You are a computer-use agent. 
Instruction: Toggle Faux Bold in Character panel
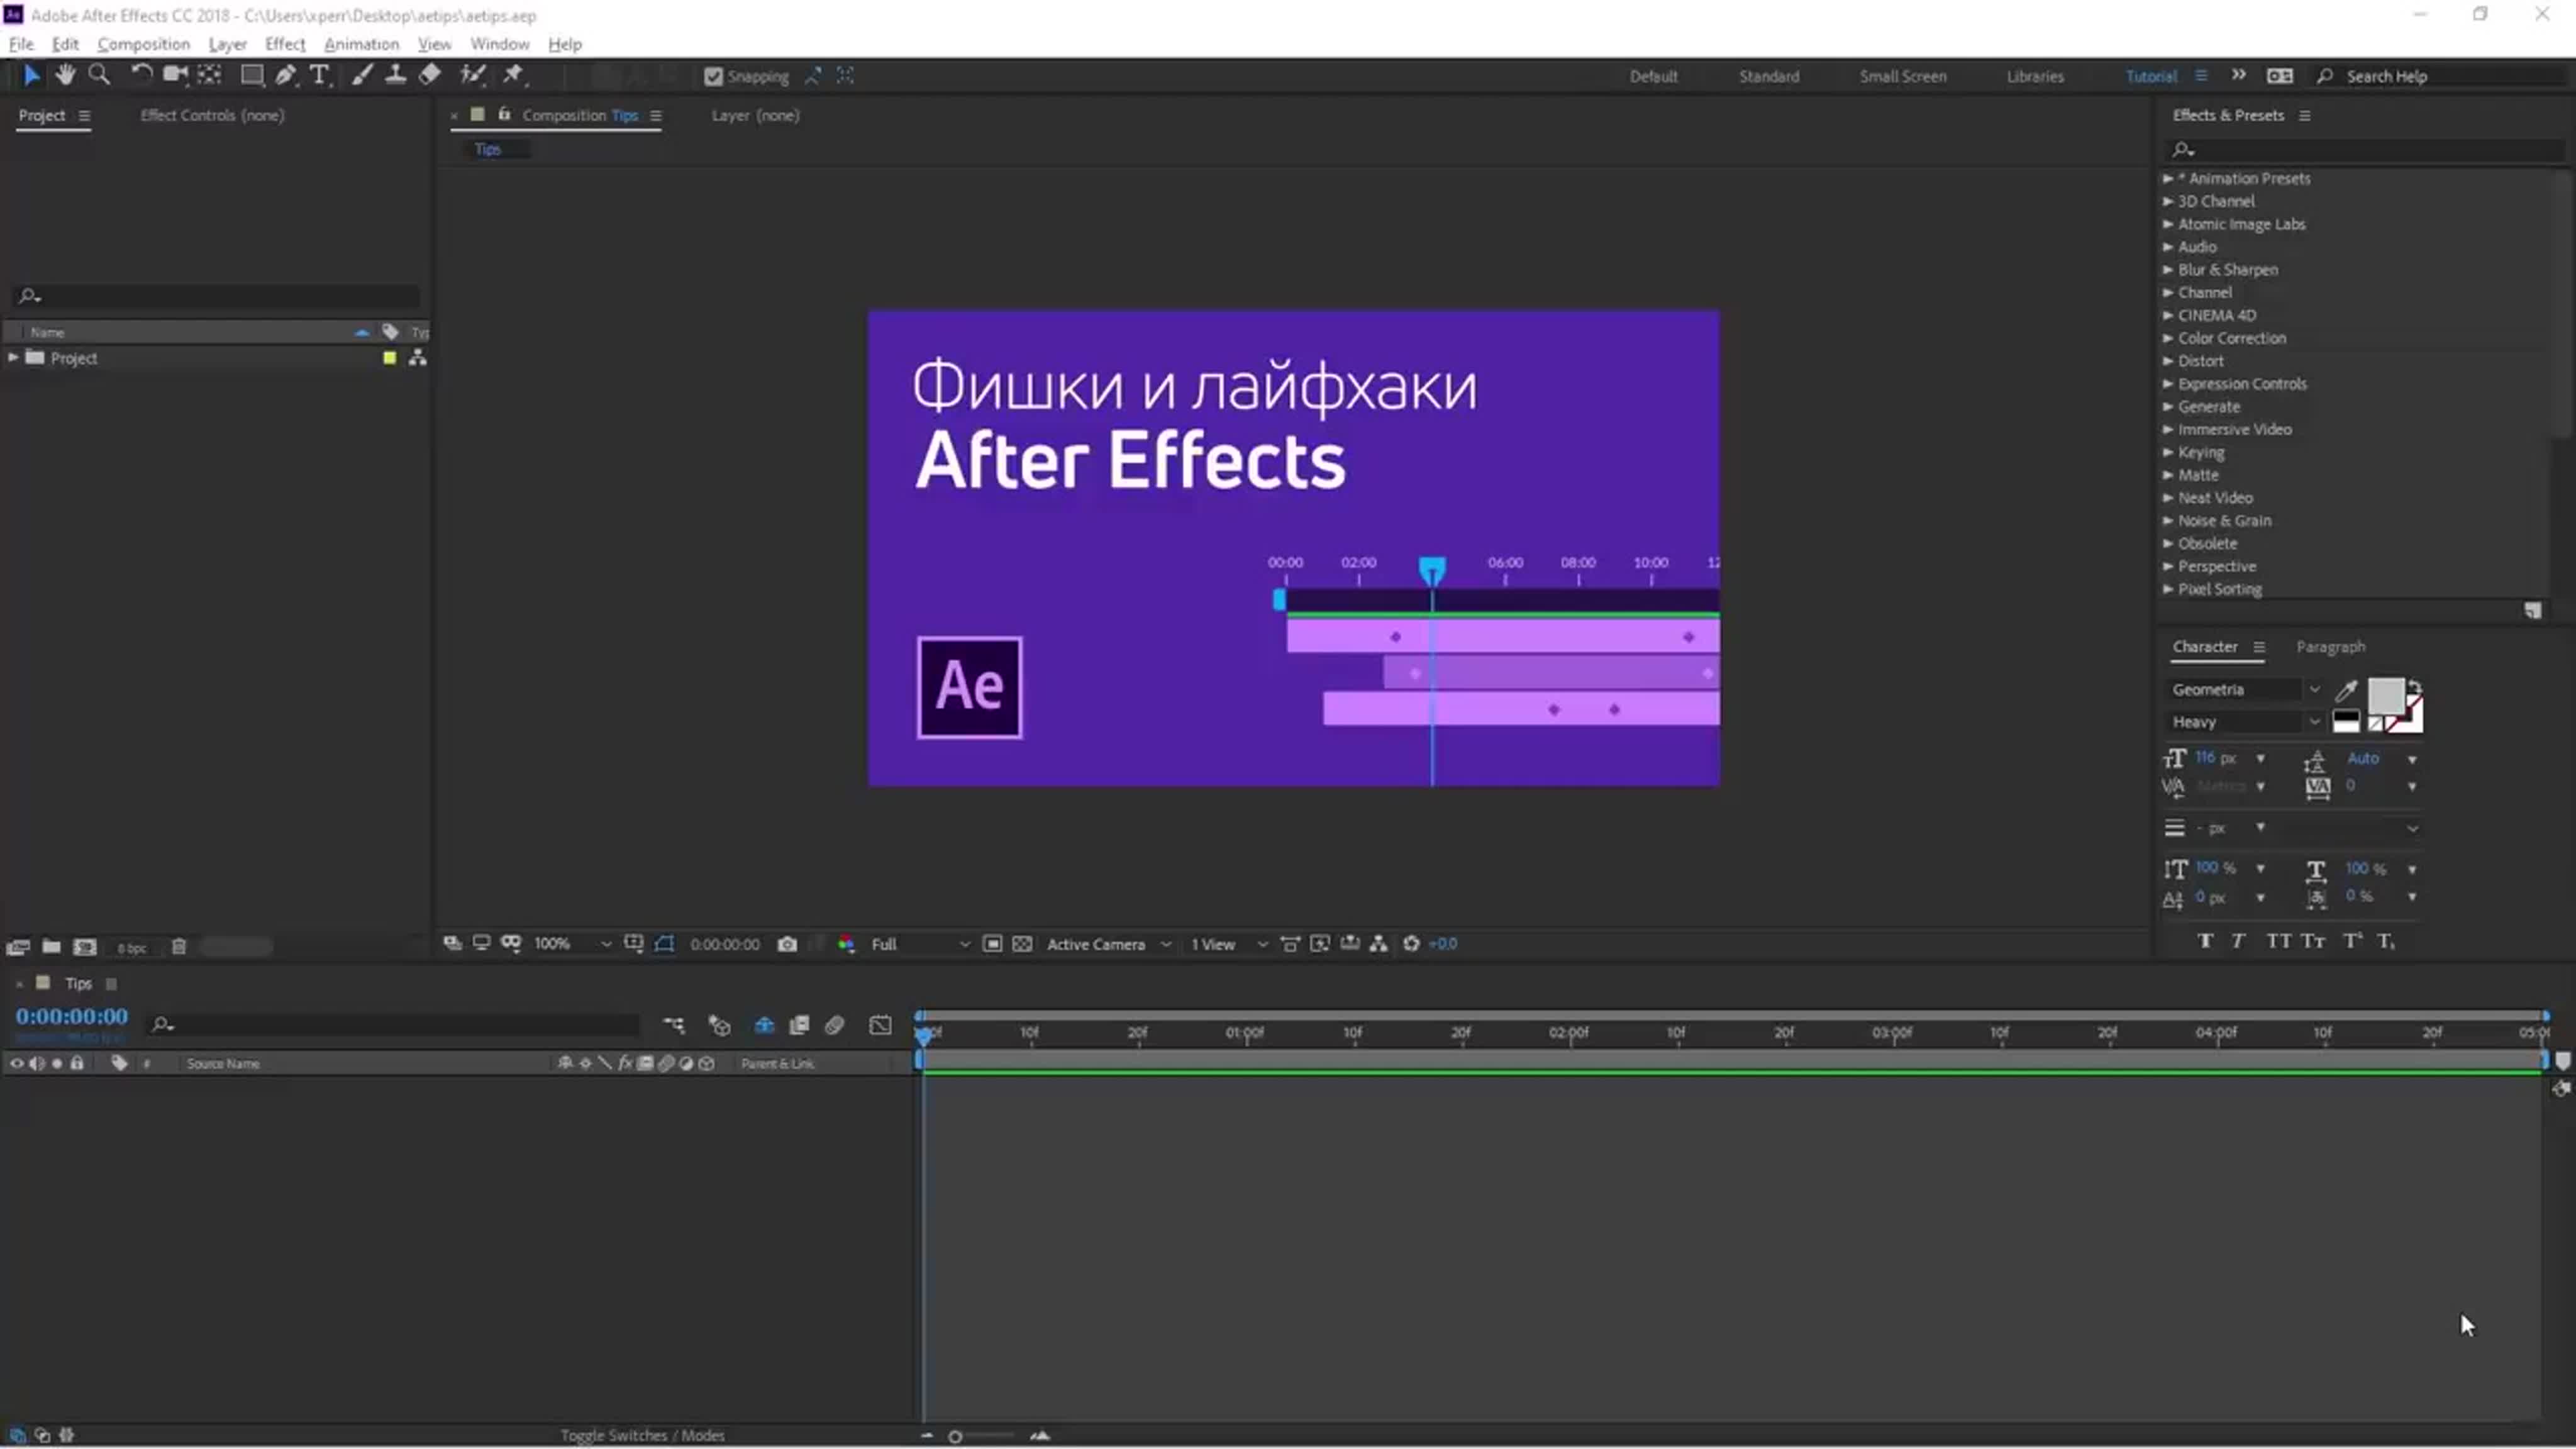[2205, 941]
